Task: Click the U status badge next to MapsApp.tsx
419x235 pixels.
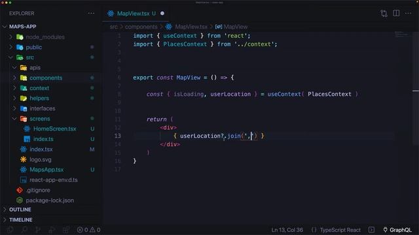Action: tap(92, 170)
